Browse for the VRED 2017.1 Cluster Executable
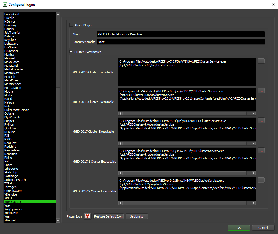The height and width of the screenshot is (234, 278). [x=261, y=150]
